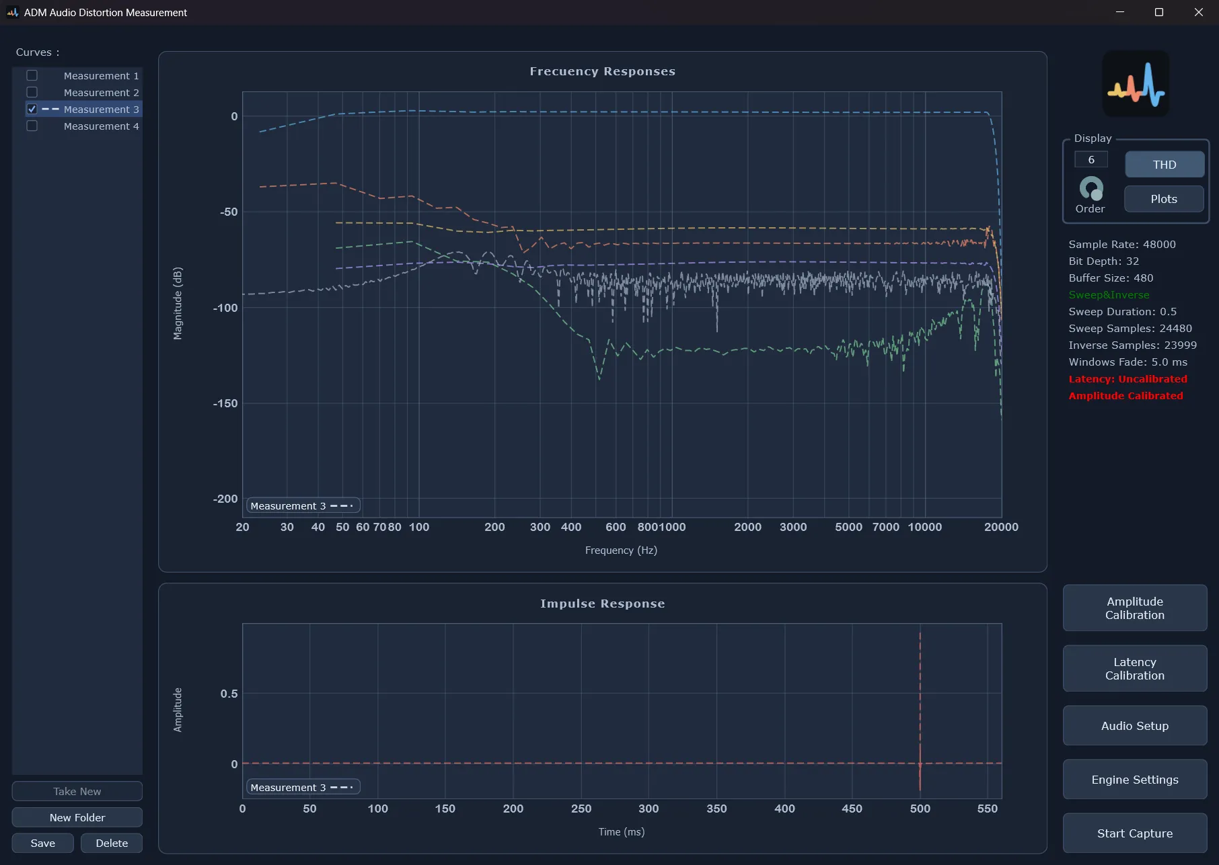Minimize the ADM window

pyautogui.click(x=1120, y=12)
